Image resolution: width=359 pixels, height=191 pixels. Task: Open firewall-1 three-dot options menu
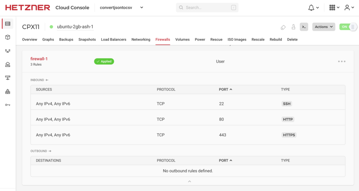coord(341,62)
